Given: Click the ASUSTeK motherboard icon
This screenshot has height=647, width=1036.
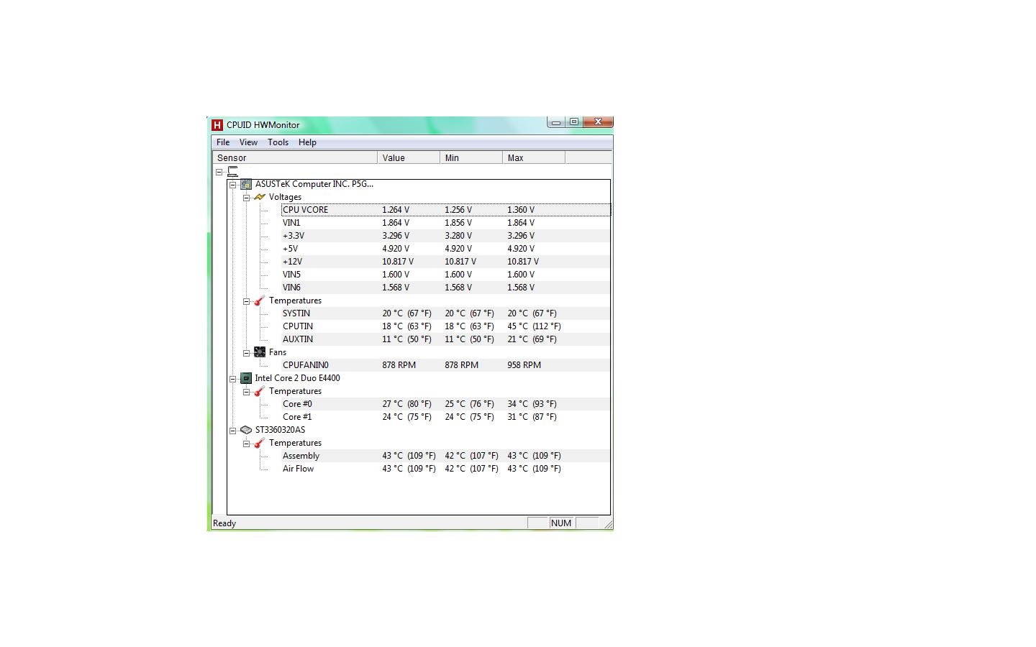Looking at the screenshot, I should tap(246, 185).
